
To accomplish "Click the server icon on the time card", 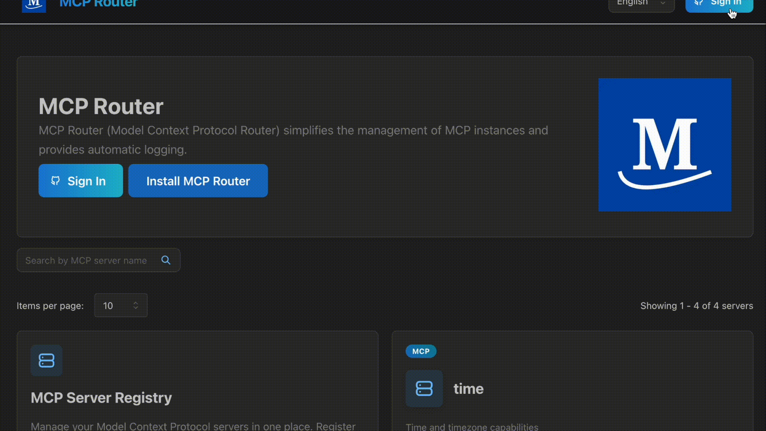I will (424, 389).
